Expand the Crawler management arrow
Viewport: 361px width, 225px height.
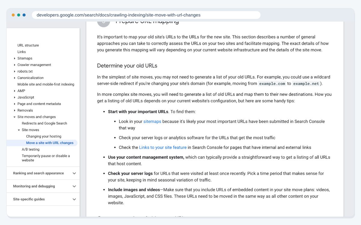(x=14, y=65)
